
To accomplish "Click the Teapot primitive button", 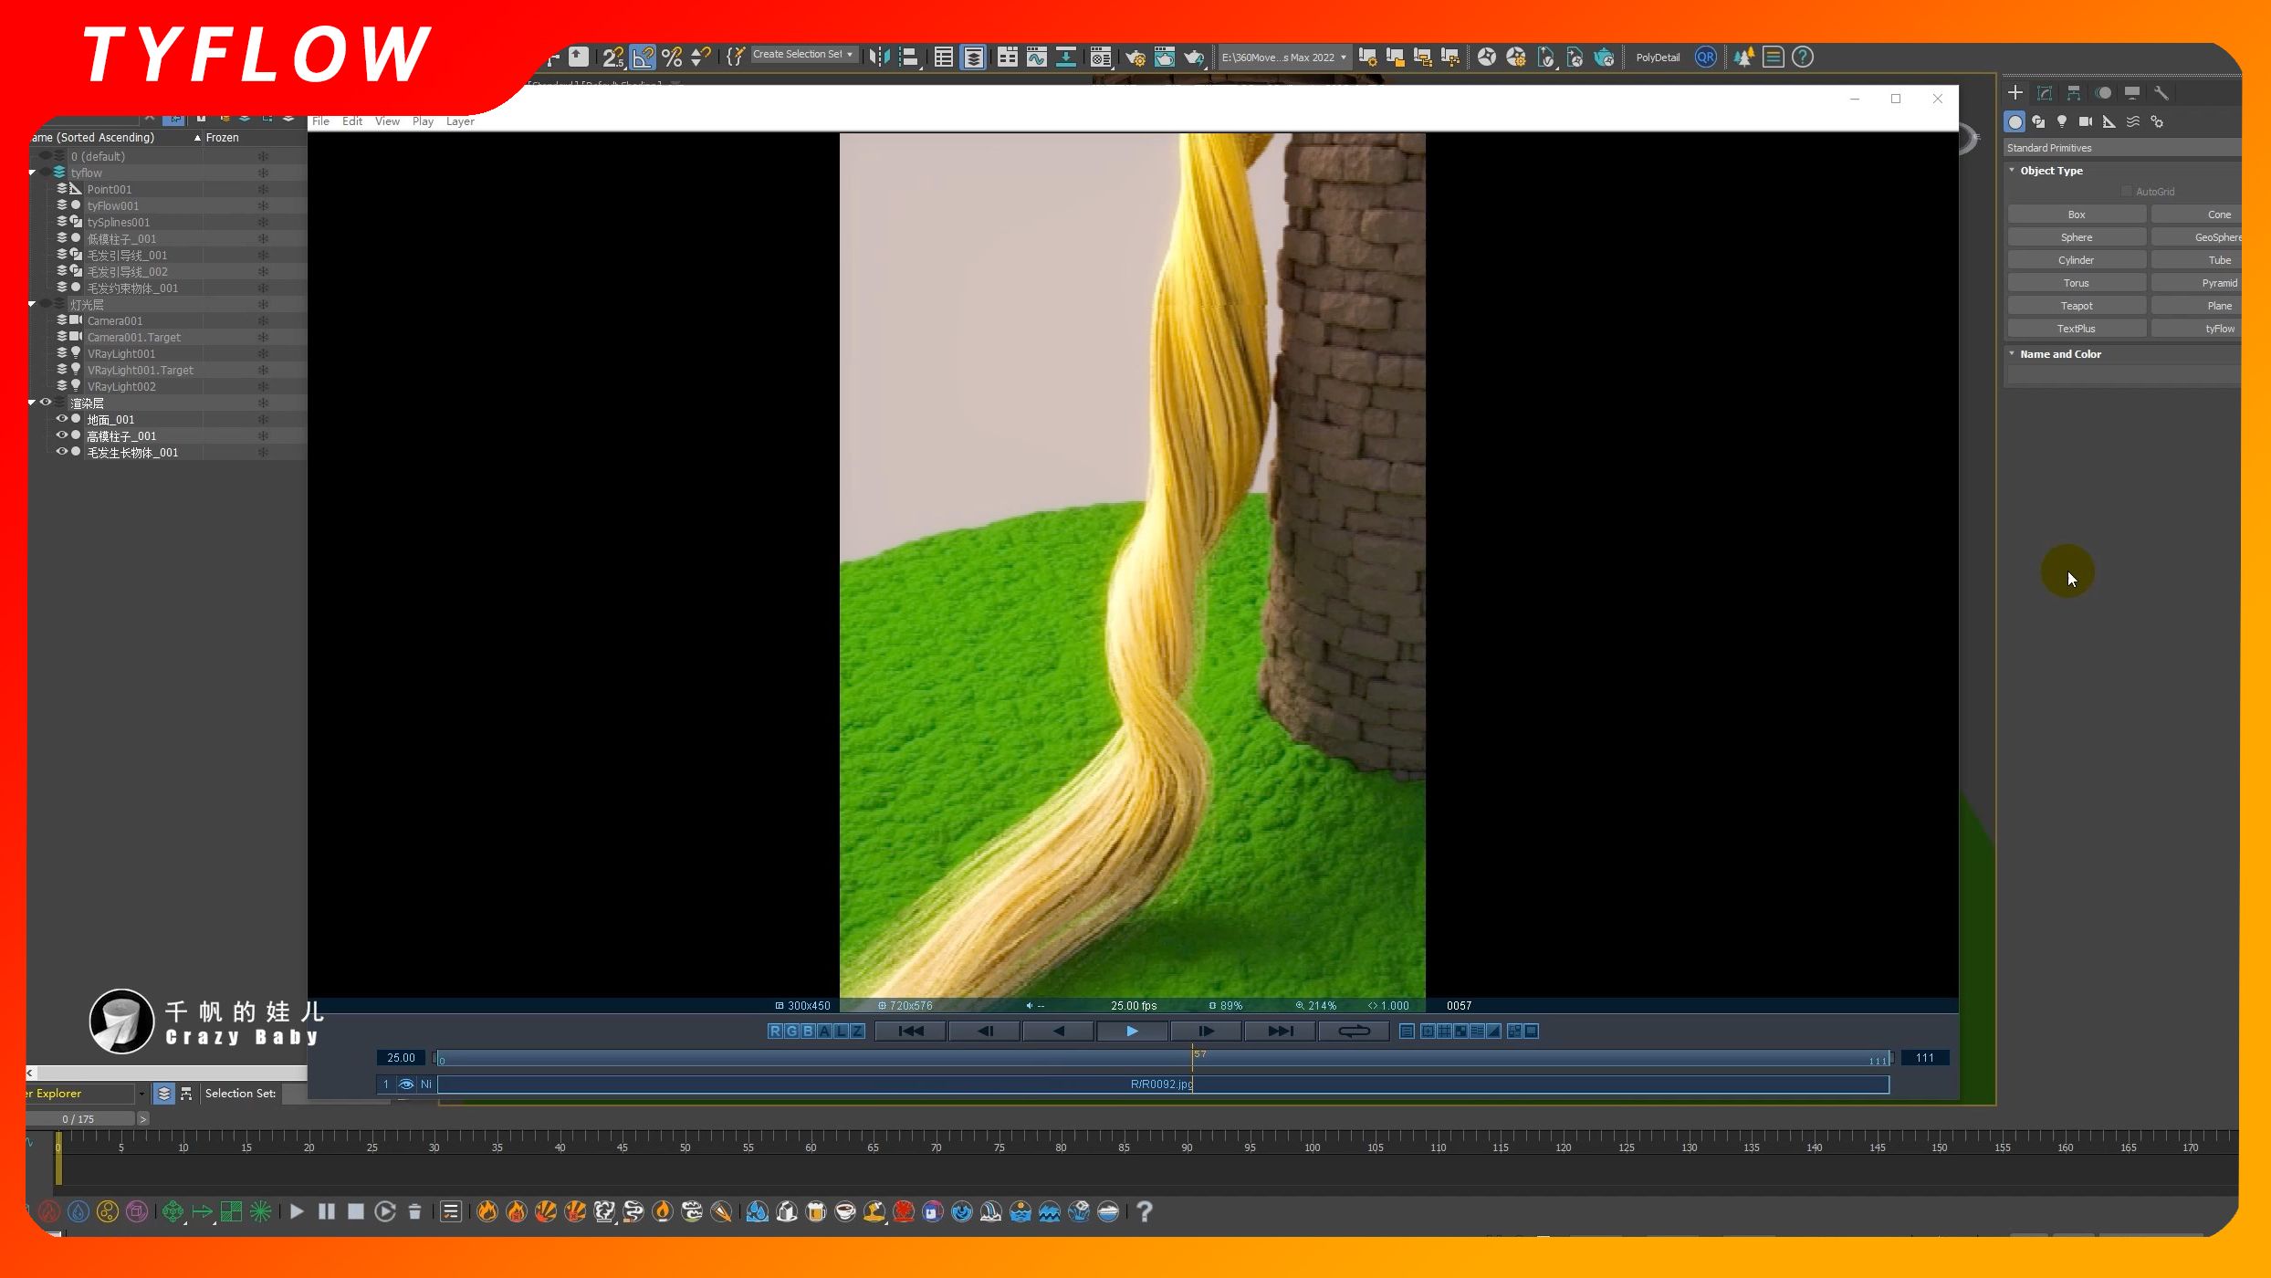I will click(2076, 306).
